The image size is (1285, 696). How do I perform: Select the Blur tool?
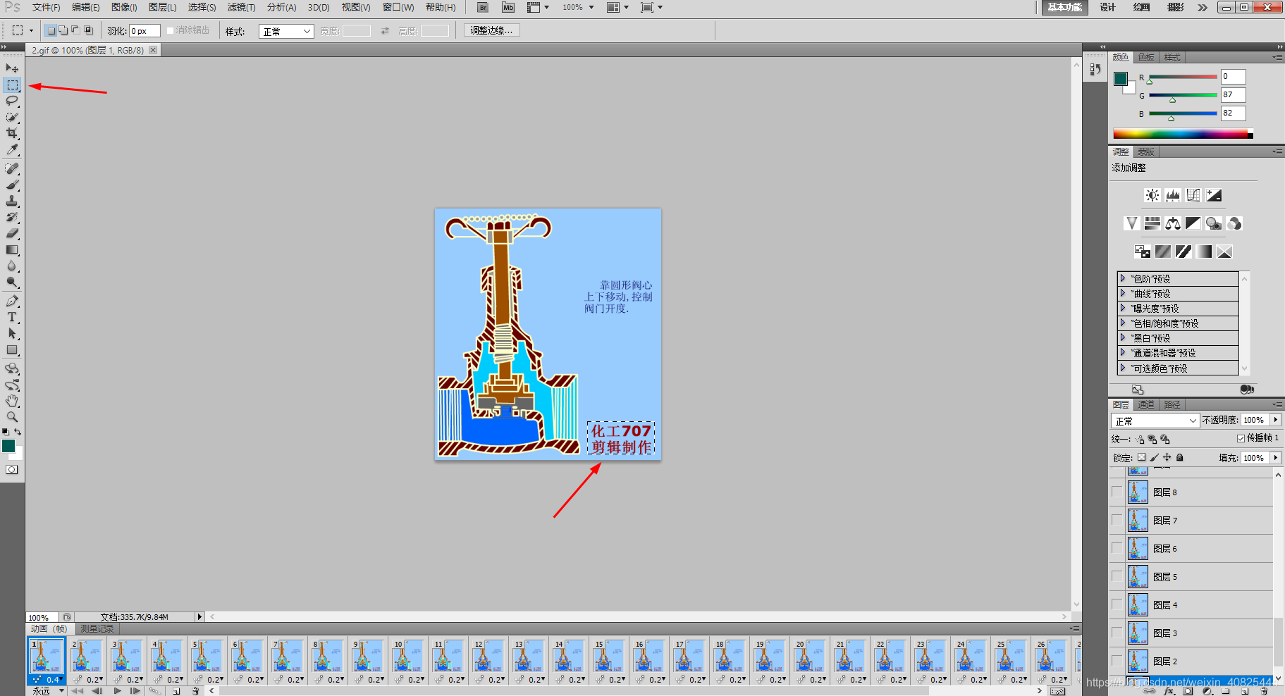pyautogui.click(x=12, y=266)
